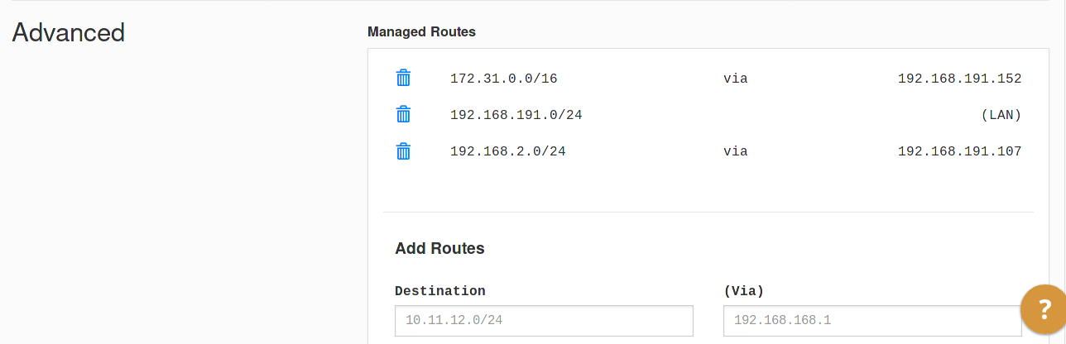Delete the 192.168.191.0/24 LAN route
1066x344 pixels.
pos(403,115)
